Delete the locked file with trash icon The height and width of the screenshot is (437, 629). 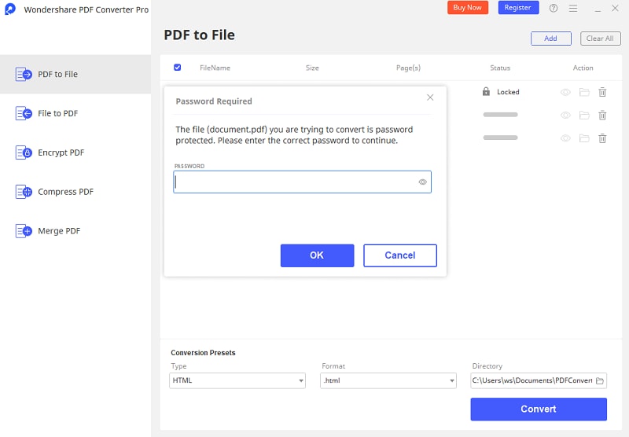(x=602, y=92)
